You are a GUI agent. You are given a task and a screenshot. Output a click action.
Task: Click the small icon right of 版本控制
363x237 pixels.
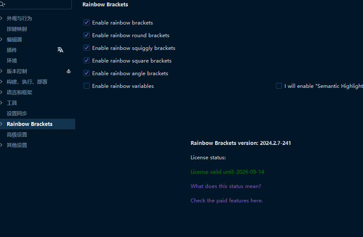pos(68,71)
